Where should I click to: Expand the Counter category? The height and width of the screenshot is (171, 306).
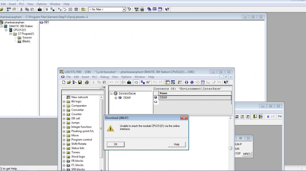tap(64, 114)
